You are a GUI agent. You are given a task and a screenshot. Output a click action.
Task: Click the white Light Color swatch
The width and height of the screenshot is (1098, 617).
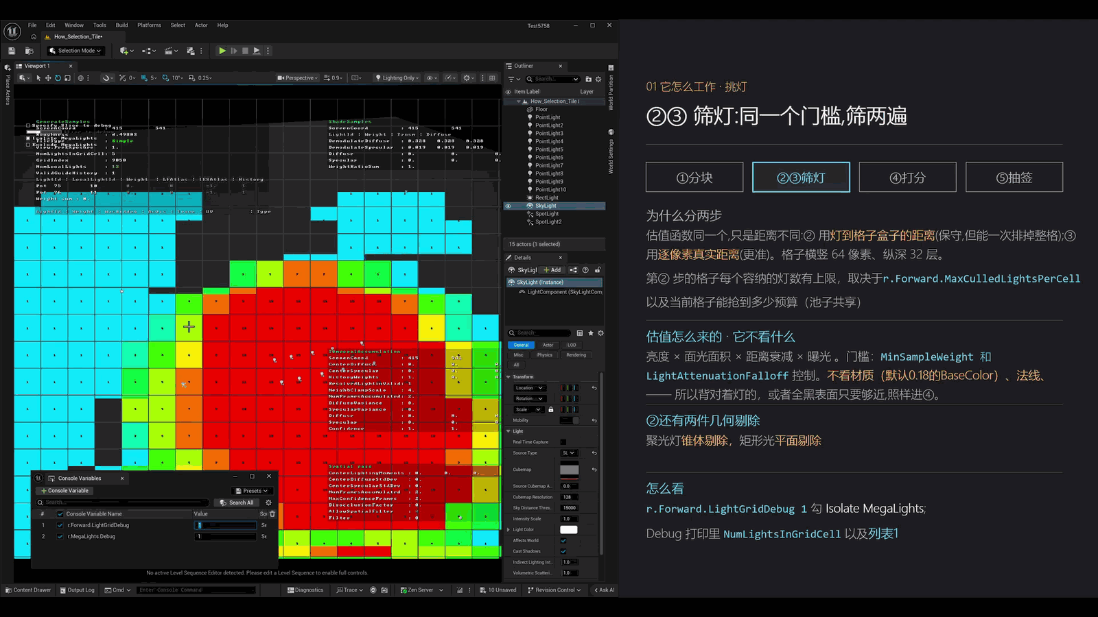click(569, 529)
